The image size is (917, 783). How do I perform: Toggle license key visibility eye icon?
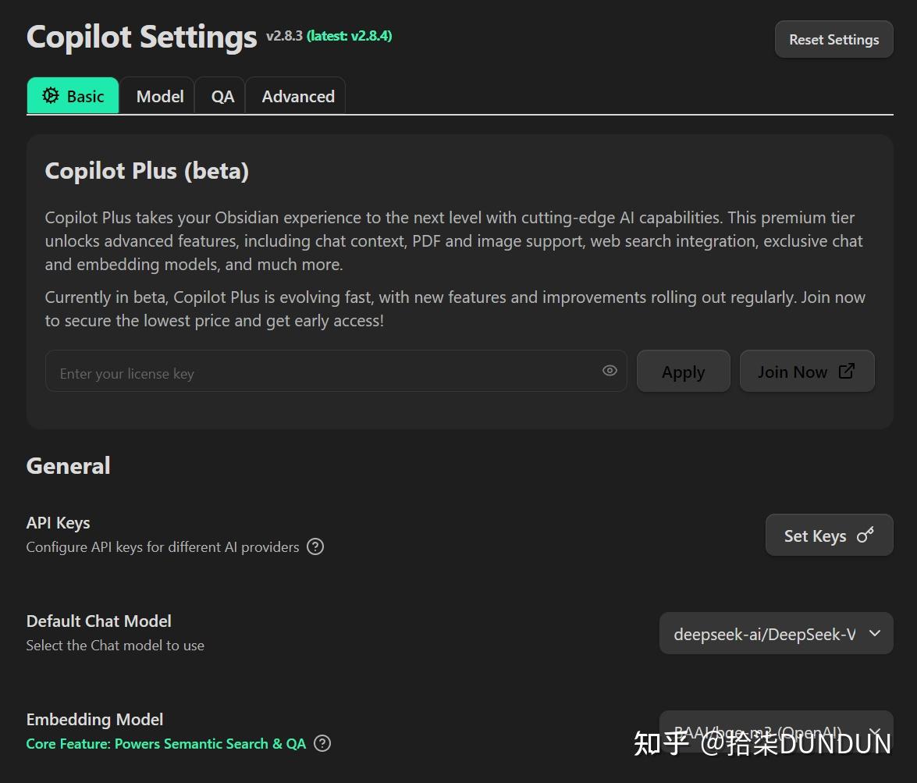tap(610, 371)
